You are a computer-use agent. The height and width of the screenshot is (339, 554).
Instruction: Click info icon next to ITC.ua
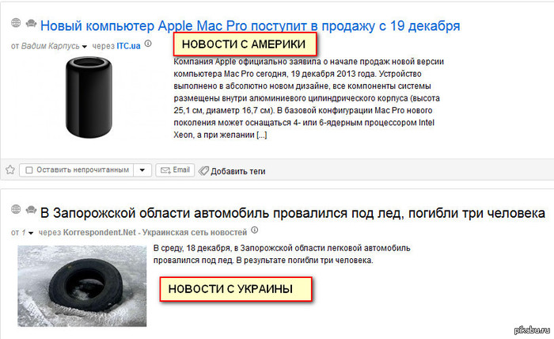point(149,44)
